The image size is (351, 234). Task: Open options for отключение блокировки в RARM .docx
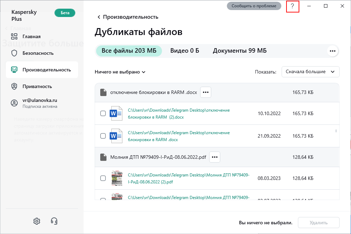(x=205, y=93)
